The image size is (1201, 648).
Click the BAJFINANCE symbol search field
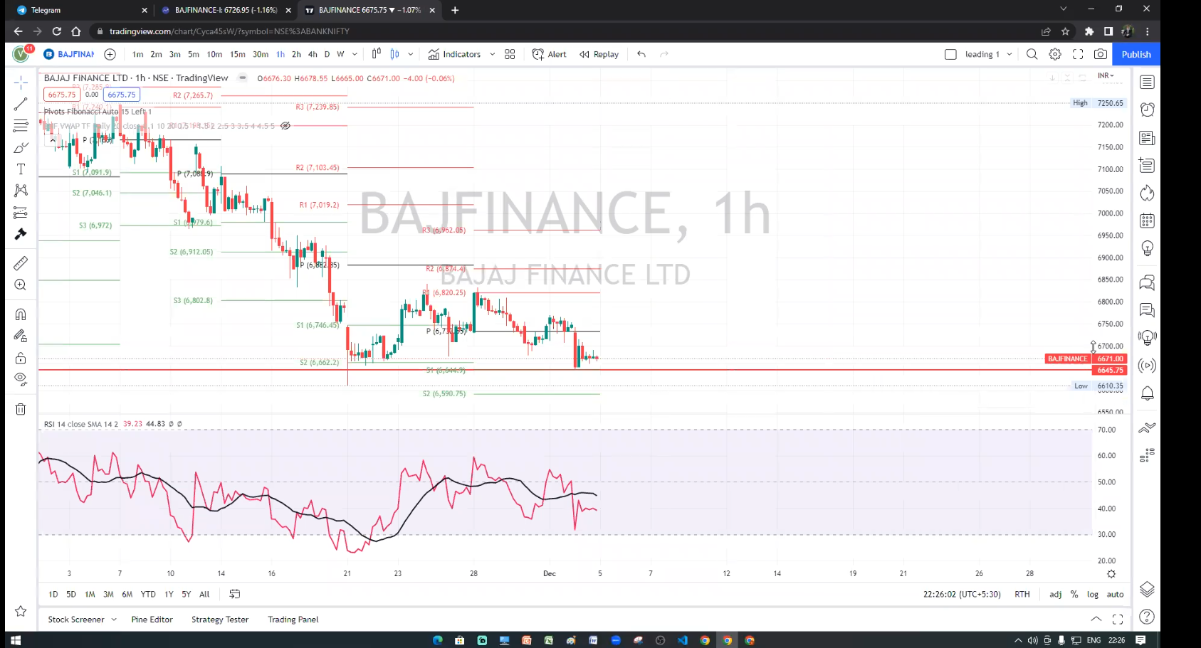[70, 54]
